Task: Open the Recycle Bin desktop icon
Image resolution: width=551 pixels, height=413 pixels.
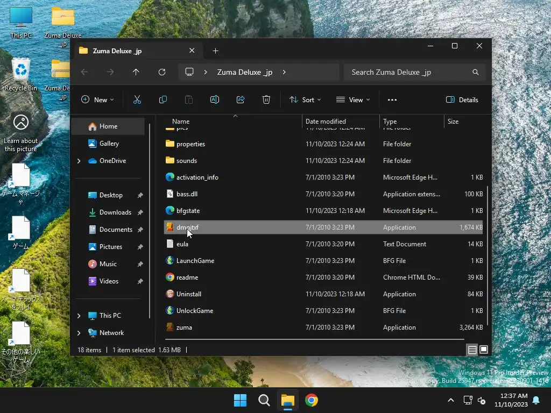Action: [21, 74]
